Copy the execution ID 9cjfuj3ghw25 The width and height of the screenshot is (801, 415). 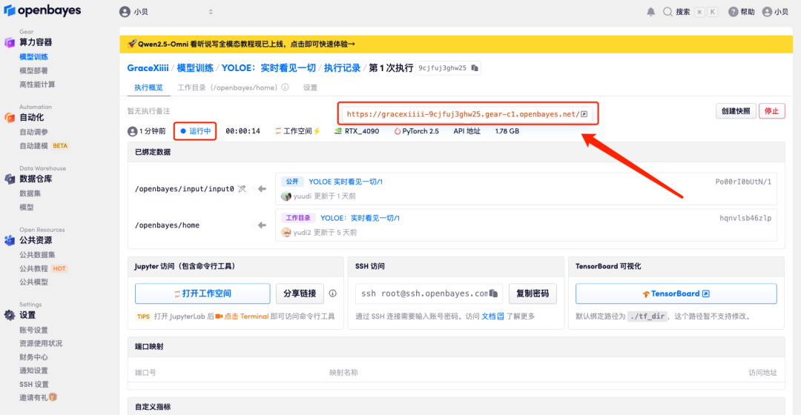point(475,68)
